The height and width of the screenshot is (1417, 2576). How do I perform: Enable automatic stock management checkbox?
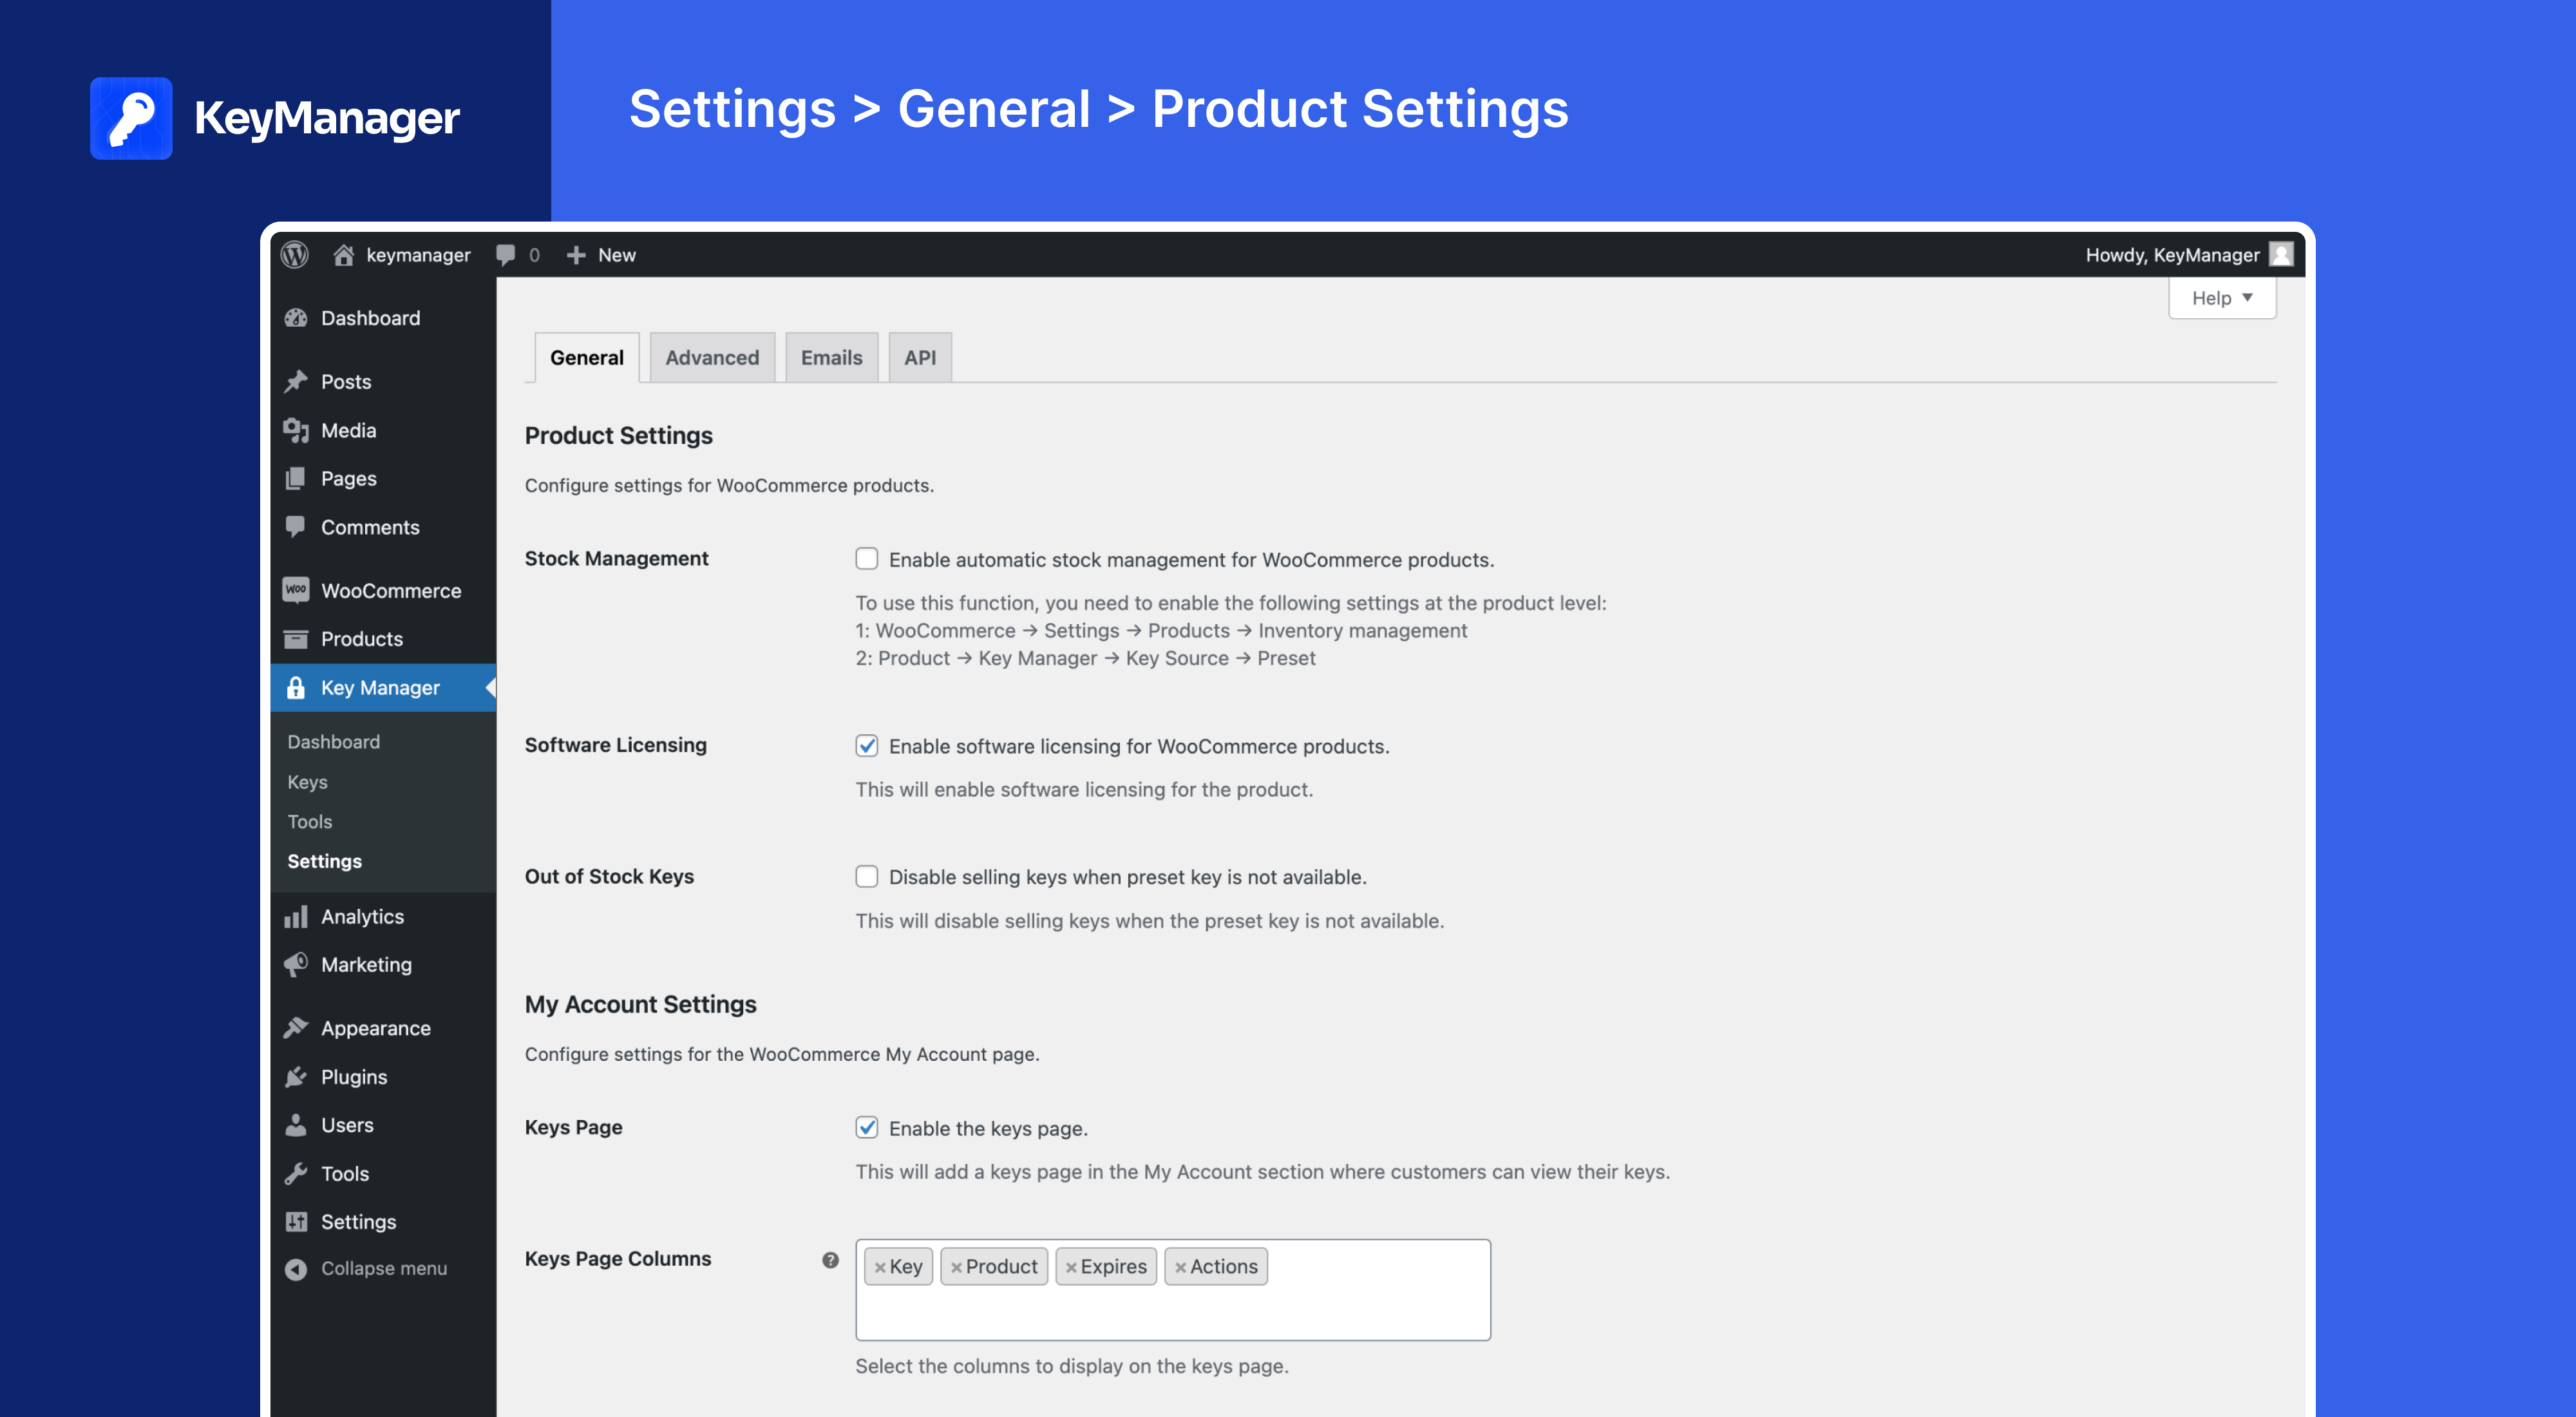click(866, 559)
